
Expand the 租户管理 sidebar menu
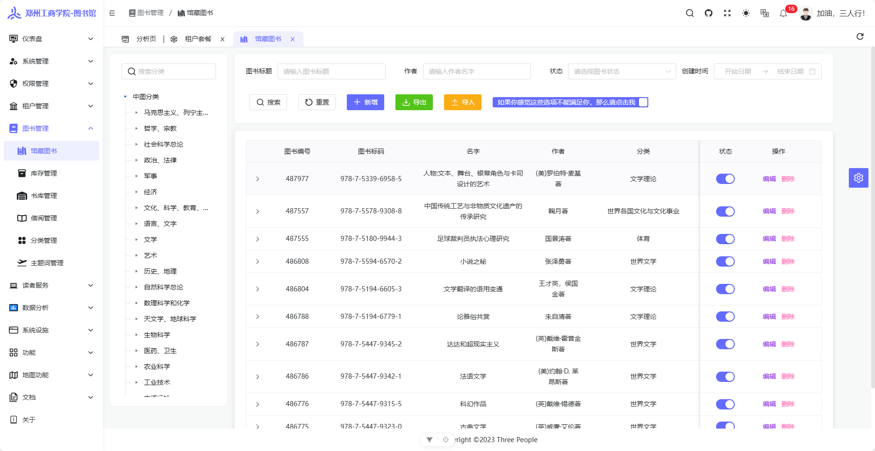coord(51,106)
